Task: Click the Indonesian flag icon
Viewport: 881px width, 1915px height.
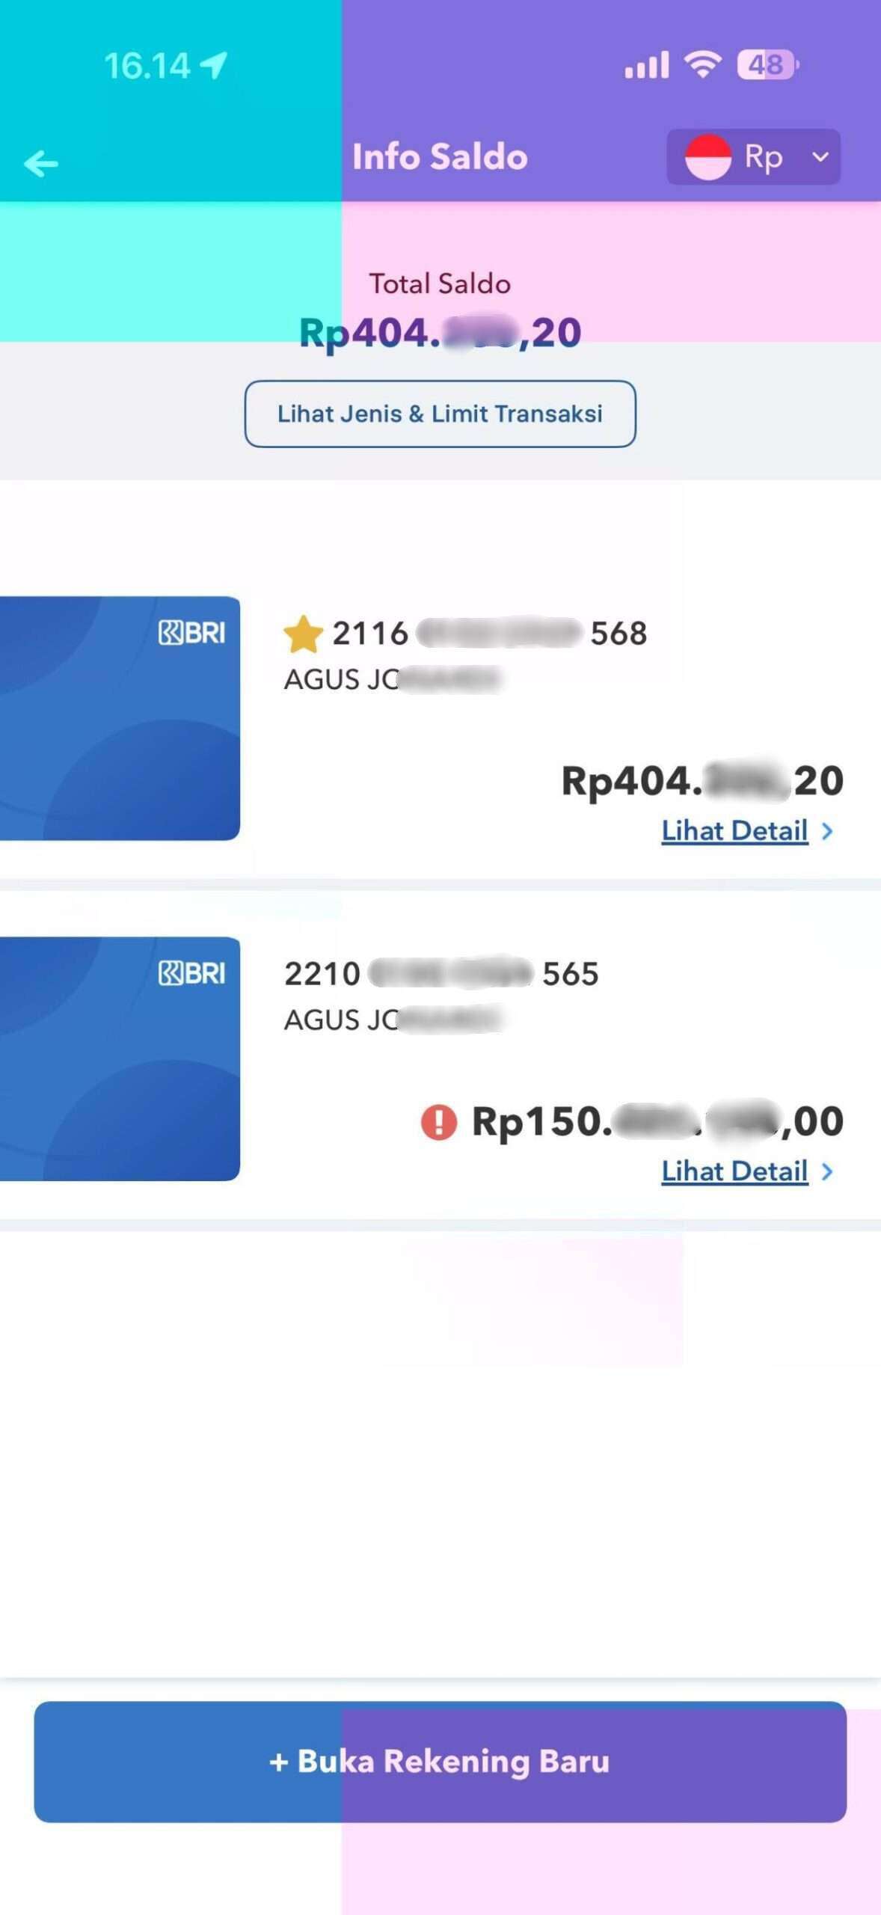Action: coord(707,157)
